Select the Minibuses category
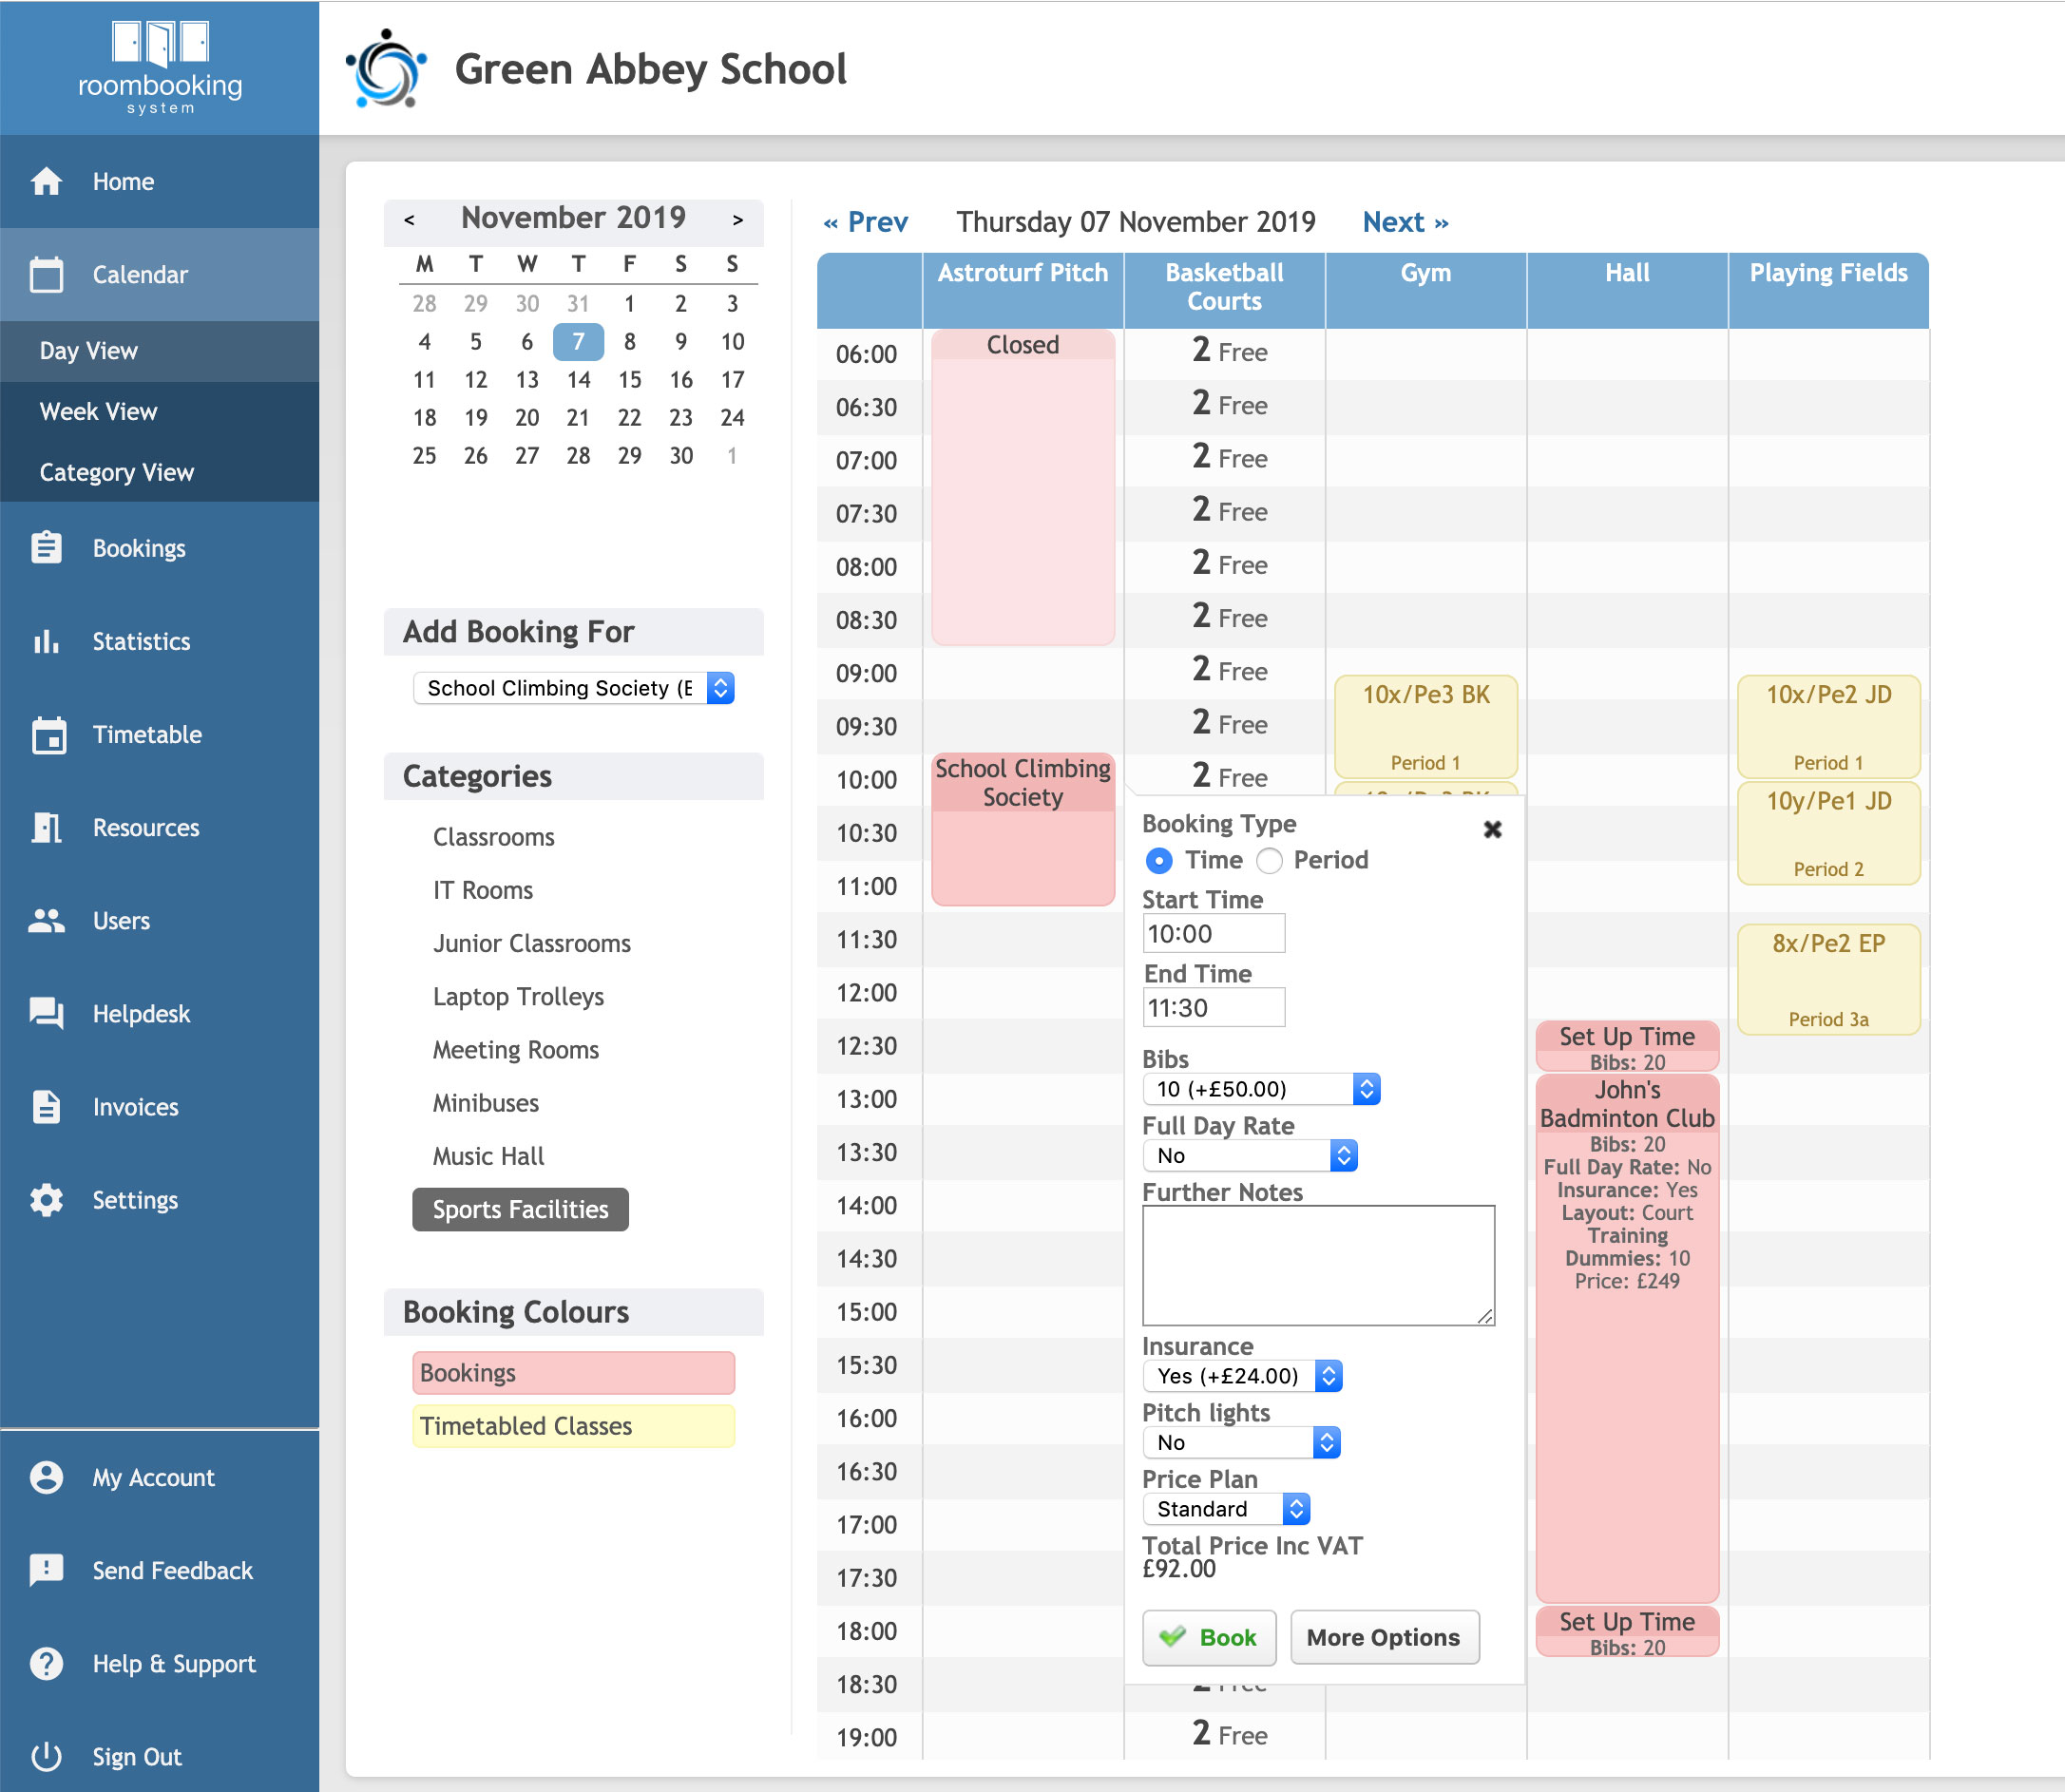This screenshot has width=2065, height=1792. point(485,1103)
